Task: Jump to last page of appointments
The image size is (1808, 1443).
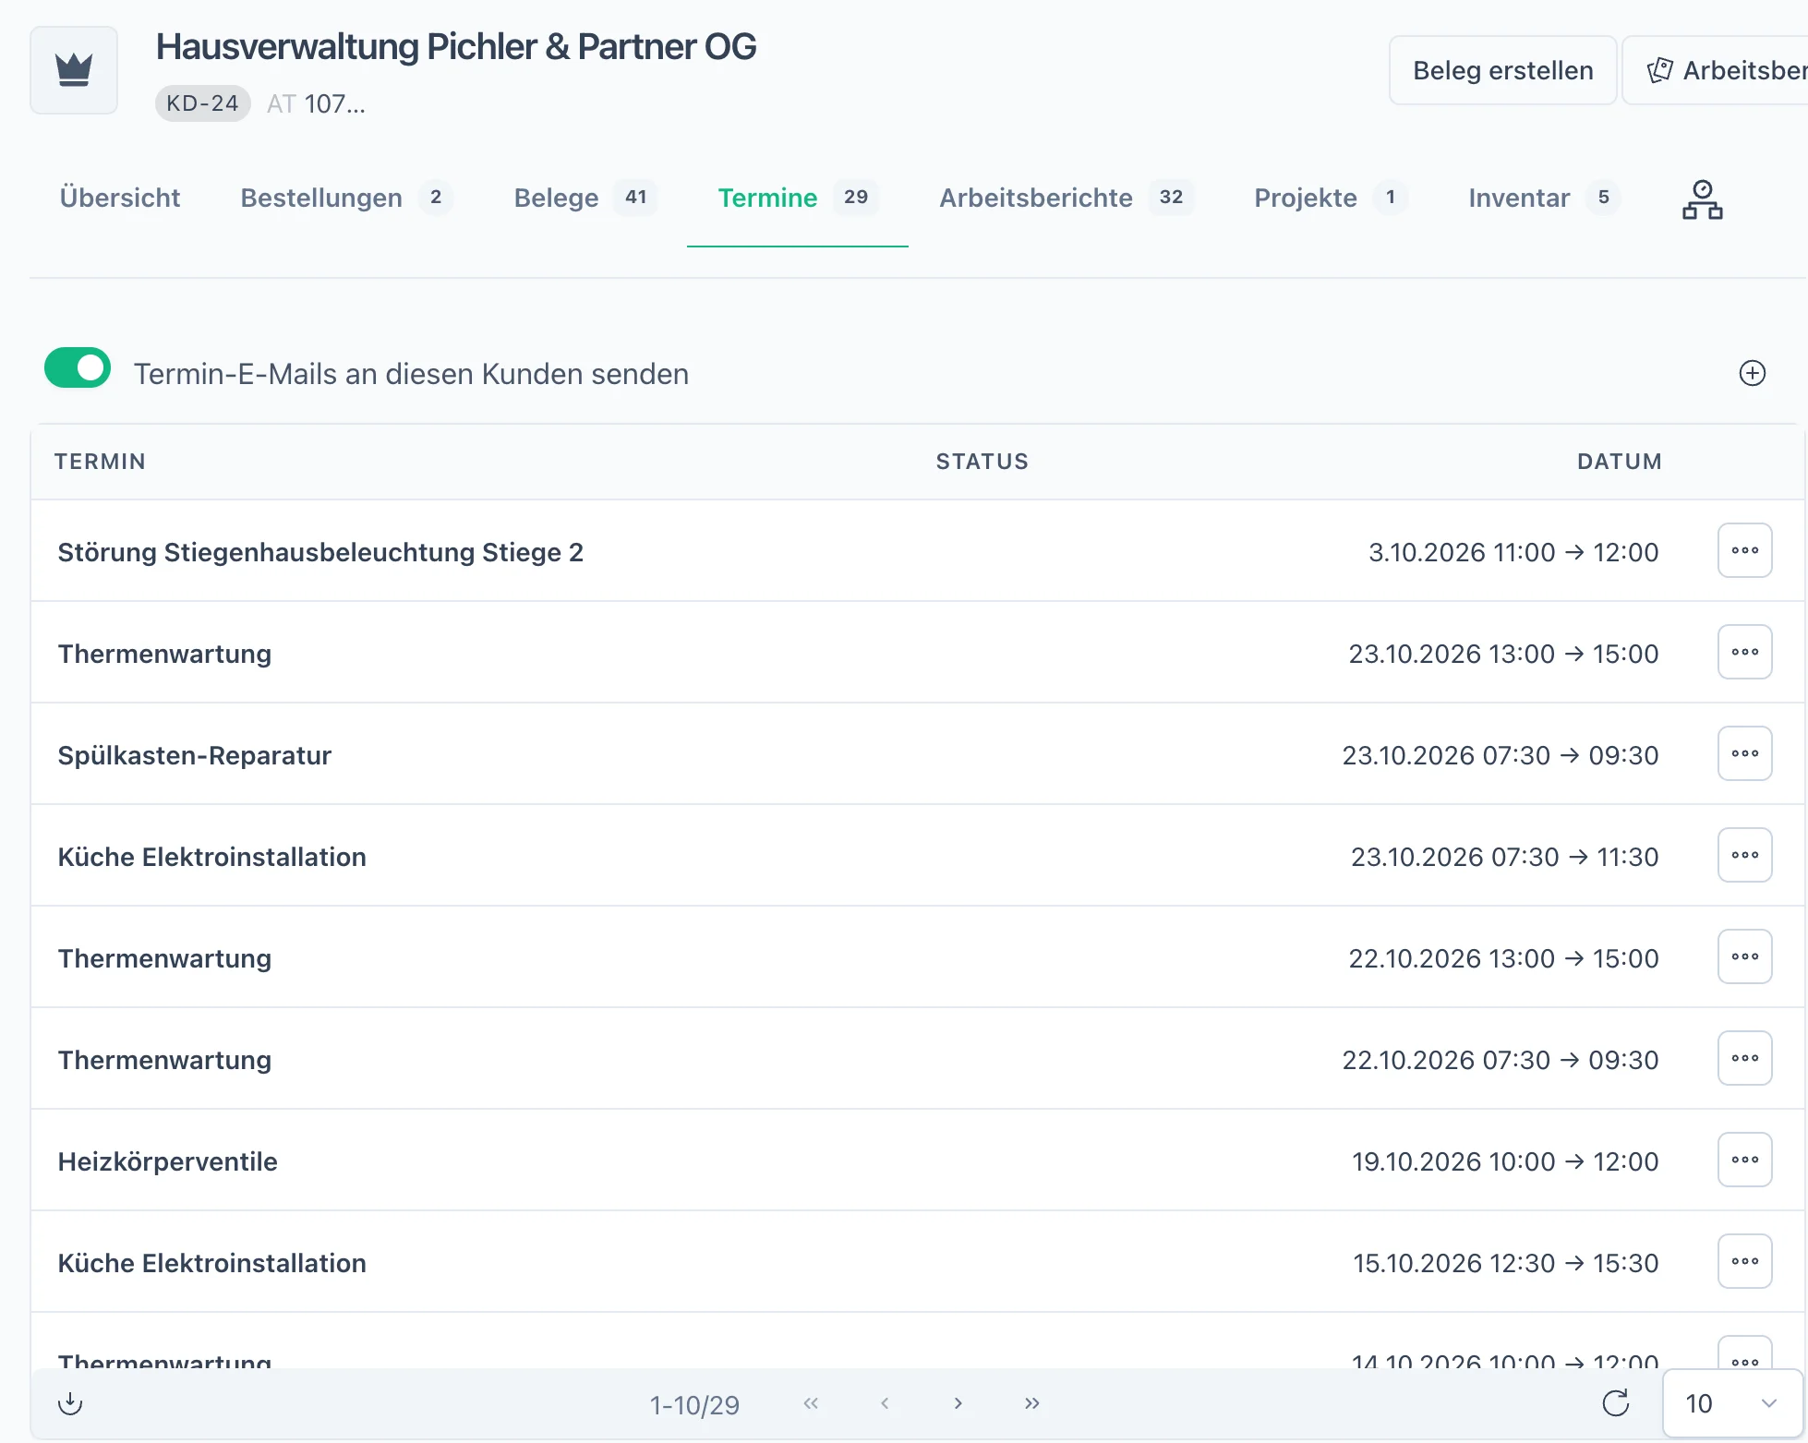Action: tap(1032, 1403)
